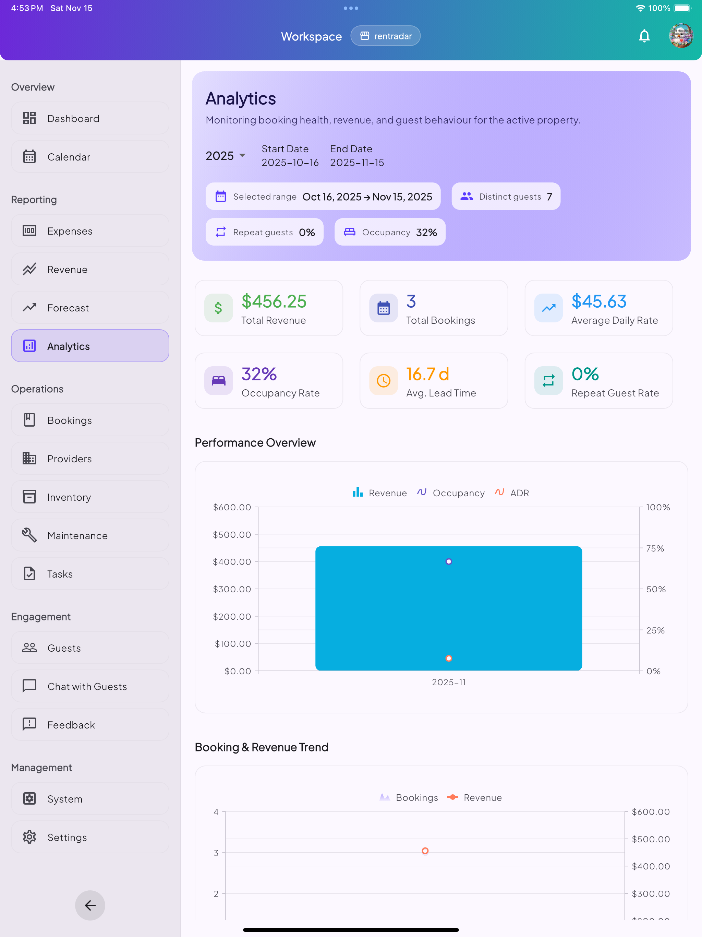The image size is (702, 937).
Task: Open the Dashboard menu item
Action: point(90,118)
